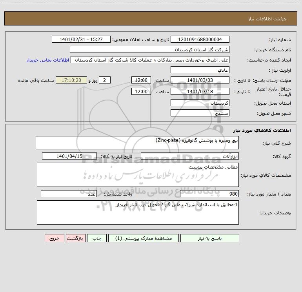
Task: Click price validity date 1401/03/18
Action: click(200, 91)
